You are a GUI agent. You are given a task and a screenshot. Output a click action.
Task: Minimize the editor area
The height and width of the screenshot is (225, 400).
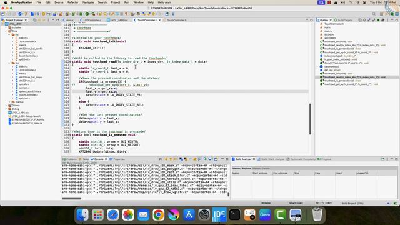click(307, 20)
